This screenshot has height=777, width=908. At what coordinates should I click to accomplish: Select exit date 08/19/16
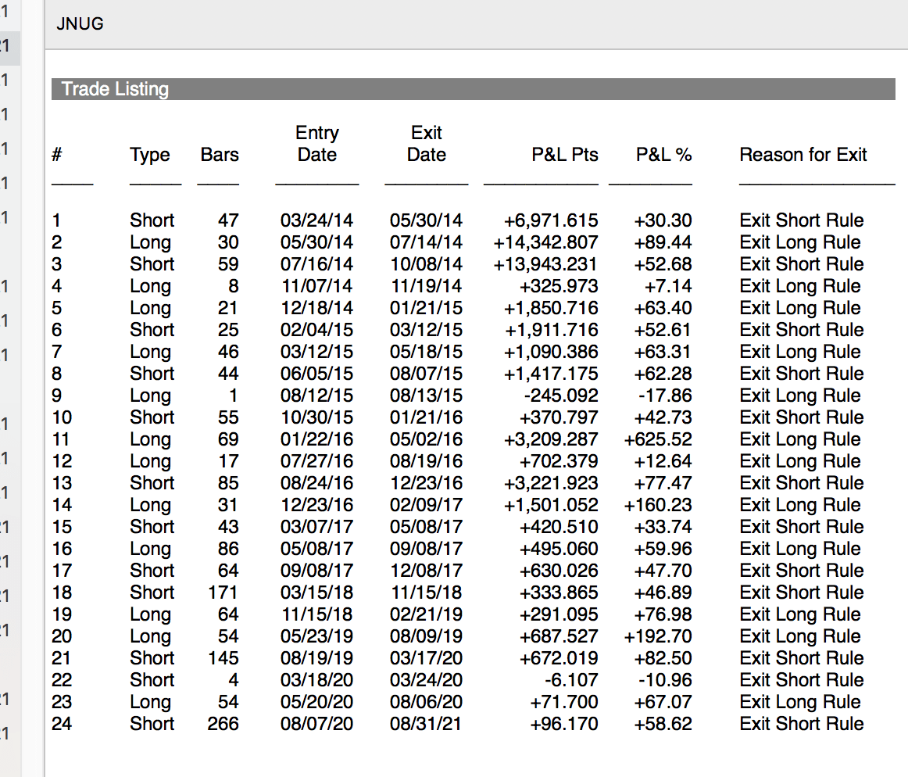(x=426, y=461)
